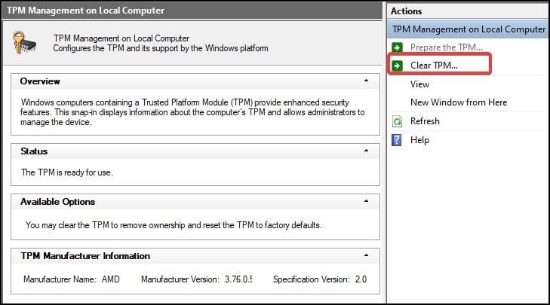Collapse the Available Options section
The height and width of the screenshot is (305, 550).
pos(366,202)
